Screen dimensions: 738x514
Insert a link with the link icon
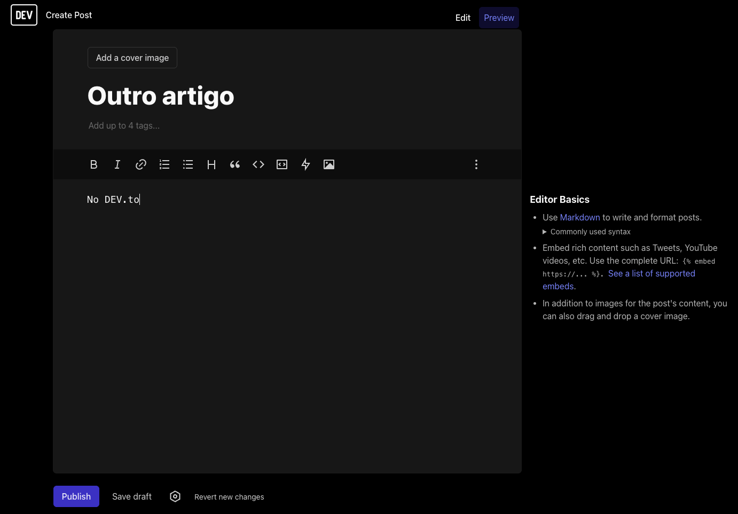(141, 164)
